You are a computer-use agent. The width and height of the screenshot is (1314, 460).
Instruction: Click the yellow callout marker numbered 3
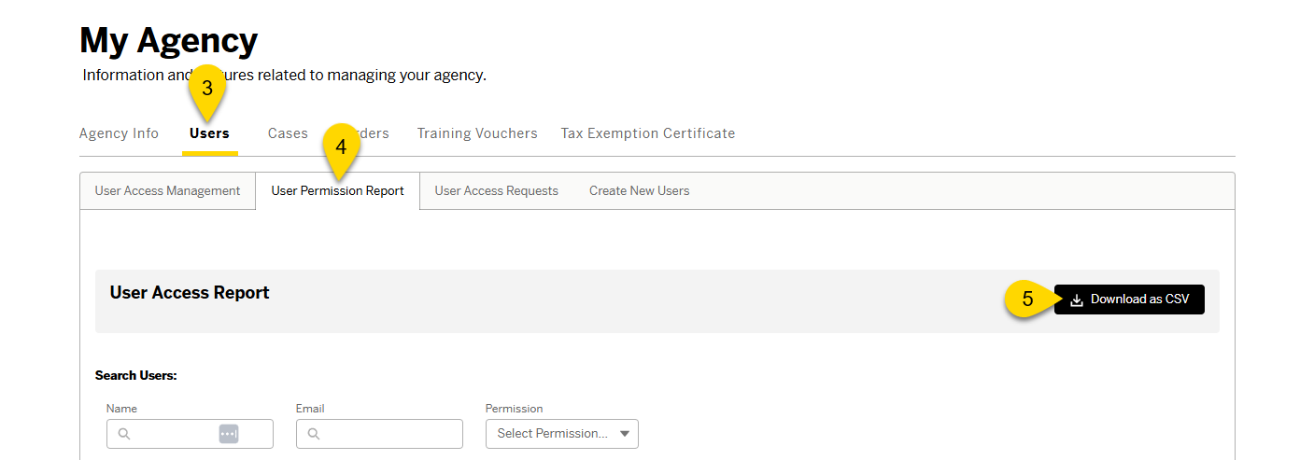[x=207, y=90]
